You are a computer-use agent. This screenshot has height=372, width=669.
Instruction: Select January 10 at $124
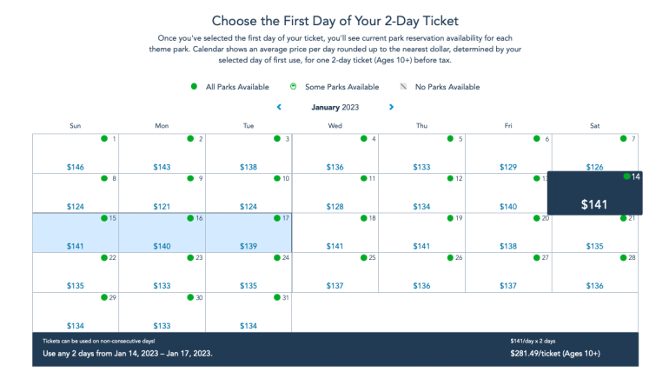click(x=248, y=193)
